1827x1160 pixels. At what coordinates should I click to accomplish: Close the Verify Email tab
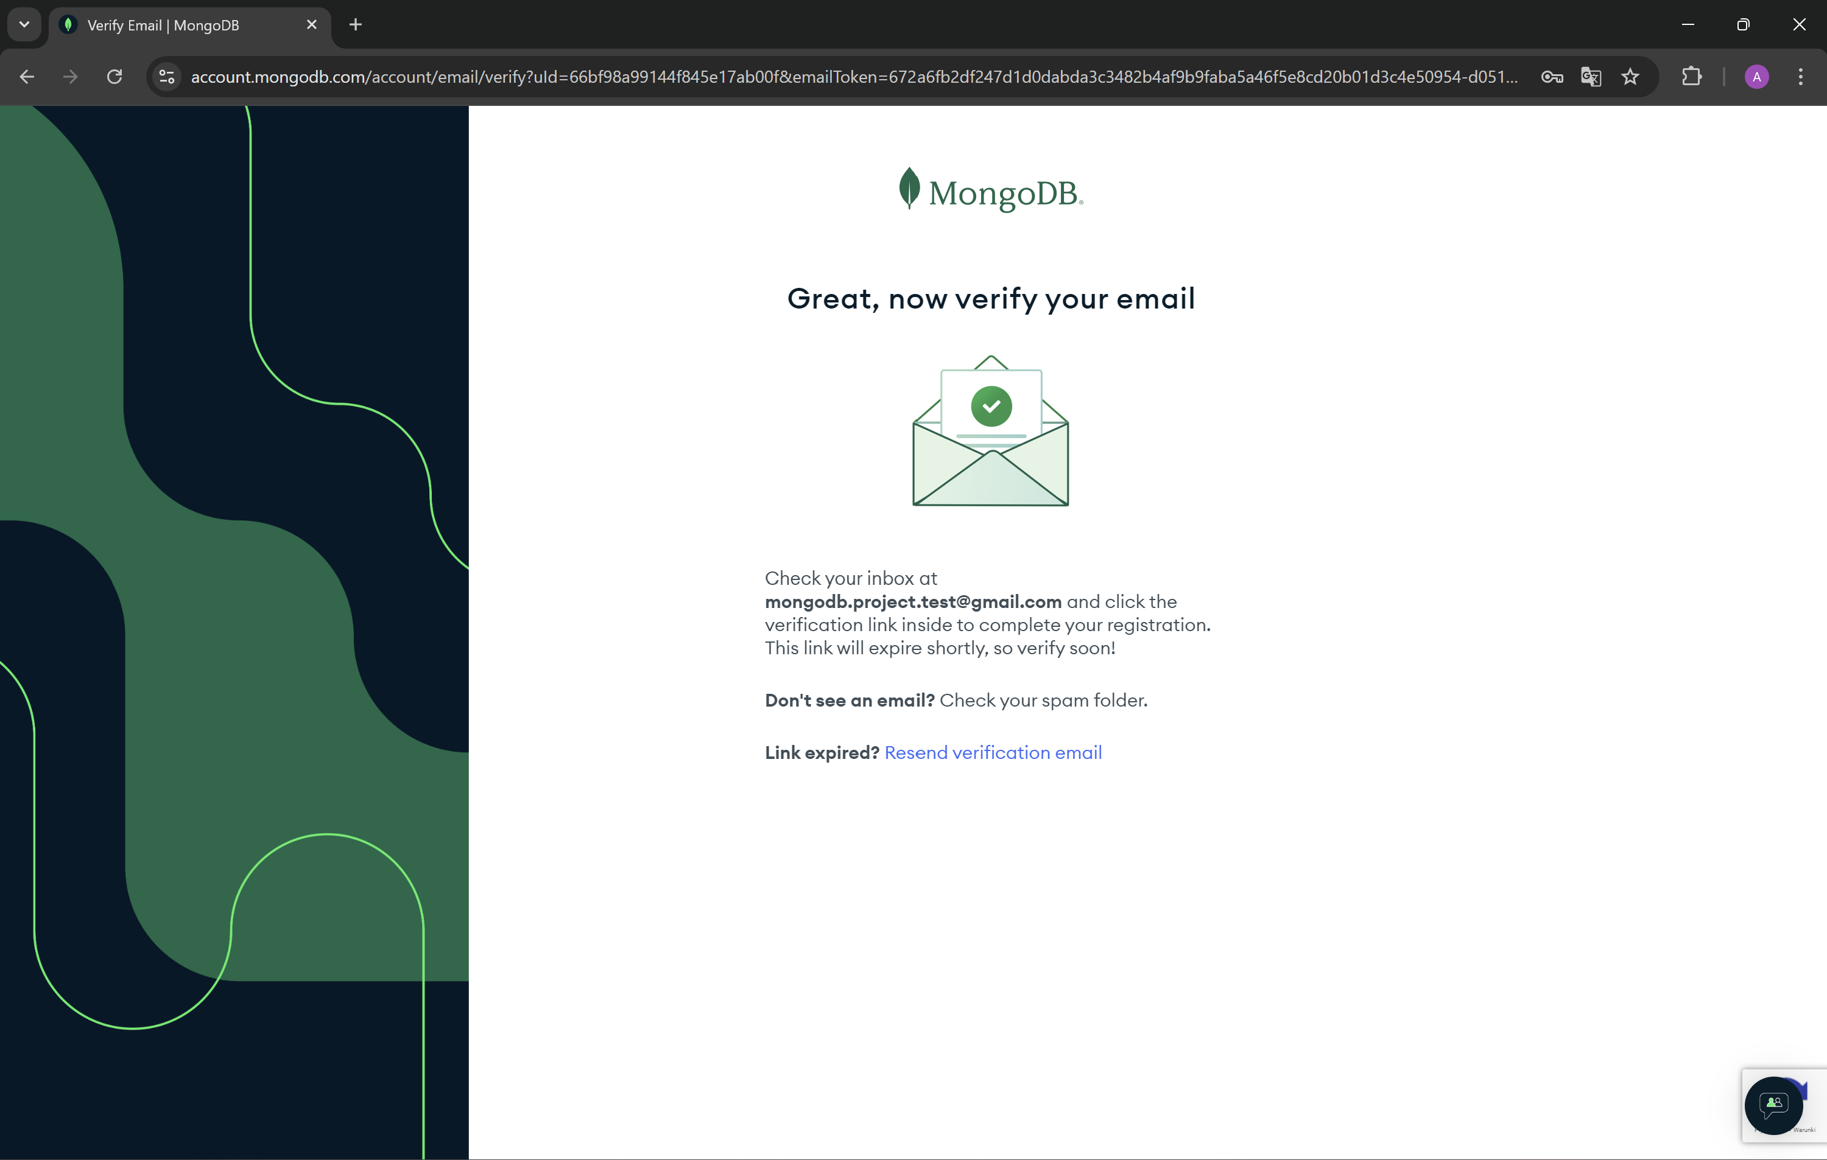pyautogui.click(x=311, y=25)
